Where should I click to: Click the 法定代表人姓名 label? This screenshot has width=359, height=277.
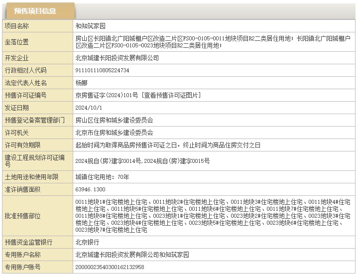pos(26,83)
